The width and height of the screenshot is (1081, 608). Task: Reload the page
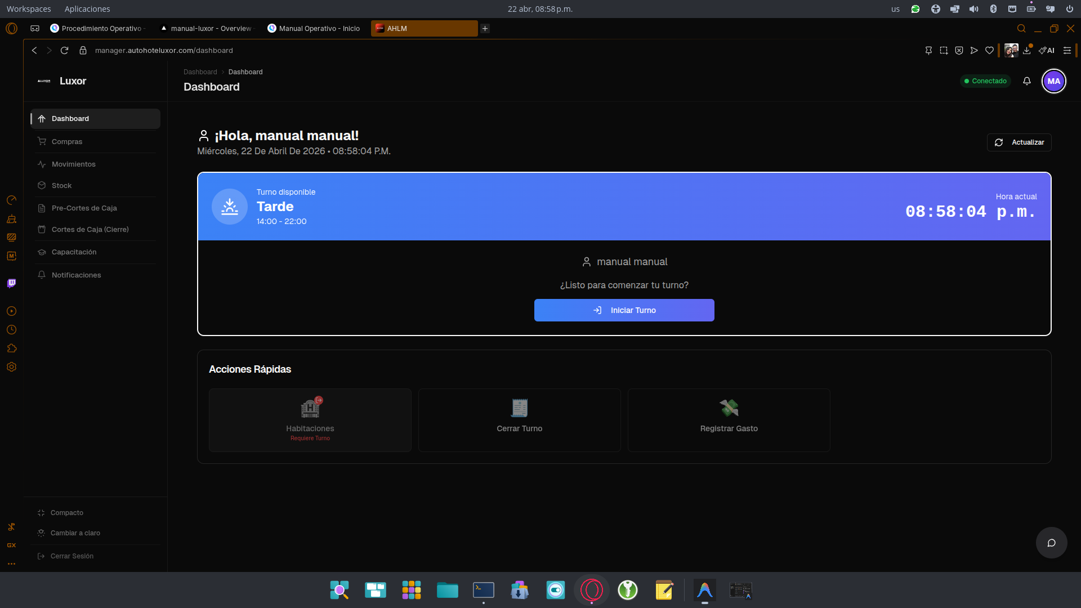pos(64,50)
